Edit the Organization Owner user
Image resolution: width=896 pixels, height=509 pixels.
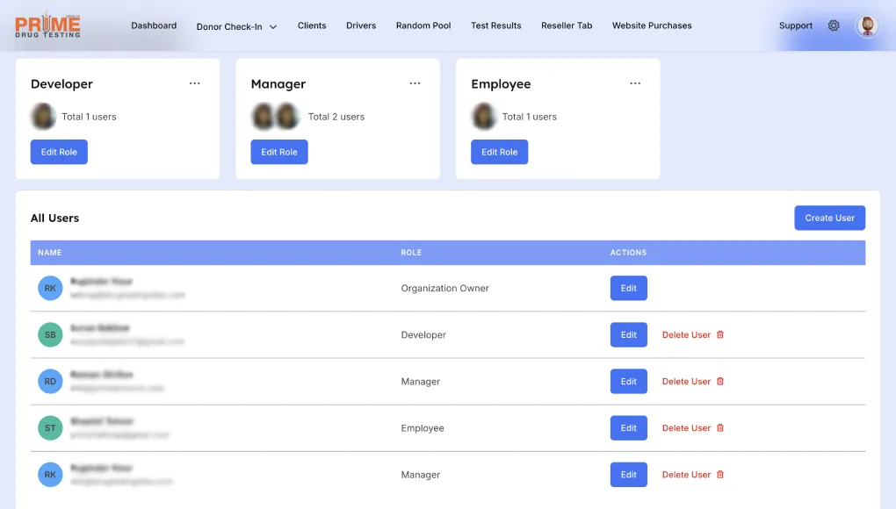tap(628, 289)
